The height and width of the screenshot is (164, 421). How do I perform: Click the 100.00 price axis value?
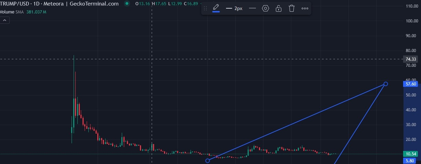(x=411, y=21)
